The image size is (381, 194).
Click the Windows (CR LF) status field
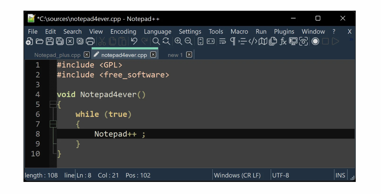click(x=237, y=175)
